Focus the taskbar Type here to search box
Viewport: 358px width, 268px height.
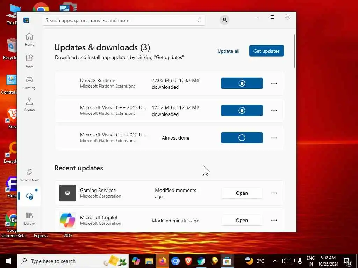73,261
